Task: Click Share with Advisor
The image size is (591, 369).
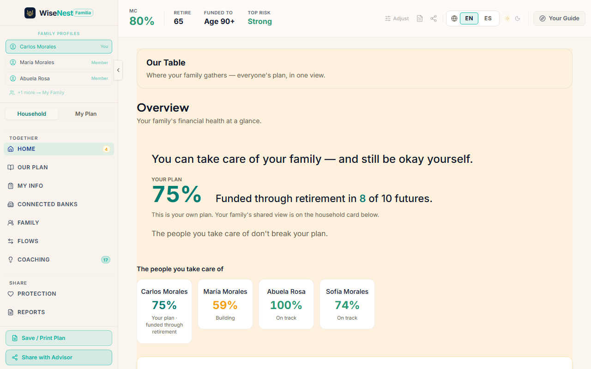Action: [59, 357]
